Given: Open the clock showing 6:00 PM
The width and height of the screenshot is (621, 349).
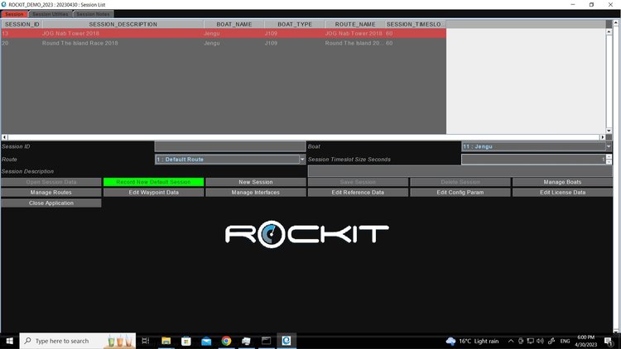Looking at the screenshot, I should (585, 341).
